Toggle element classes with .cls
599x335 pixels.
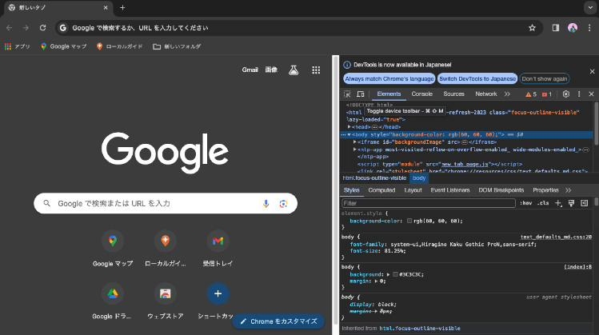click(542, 203)
